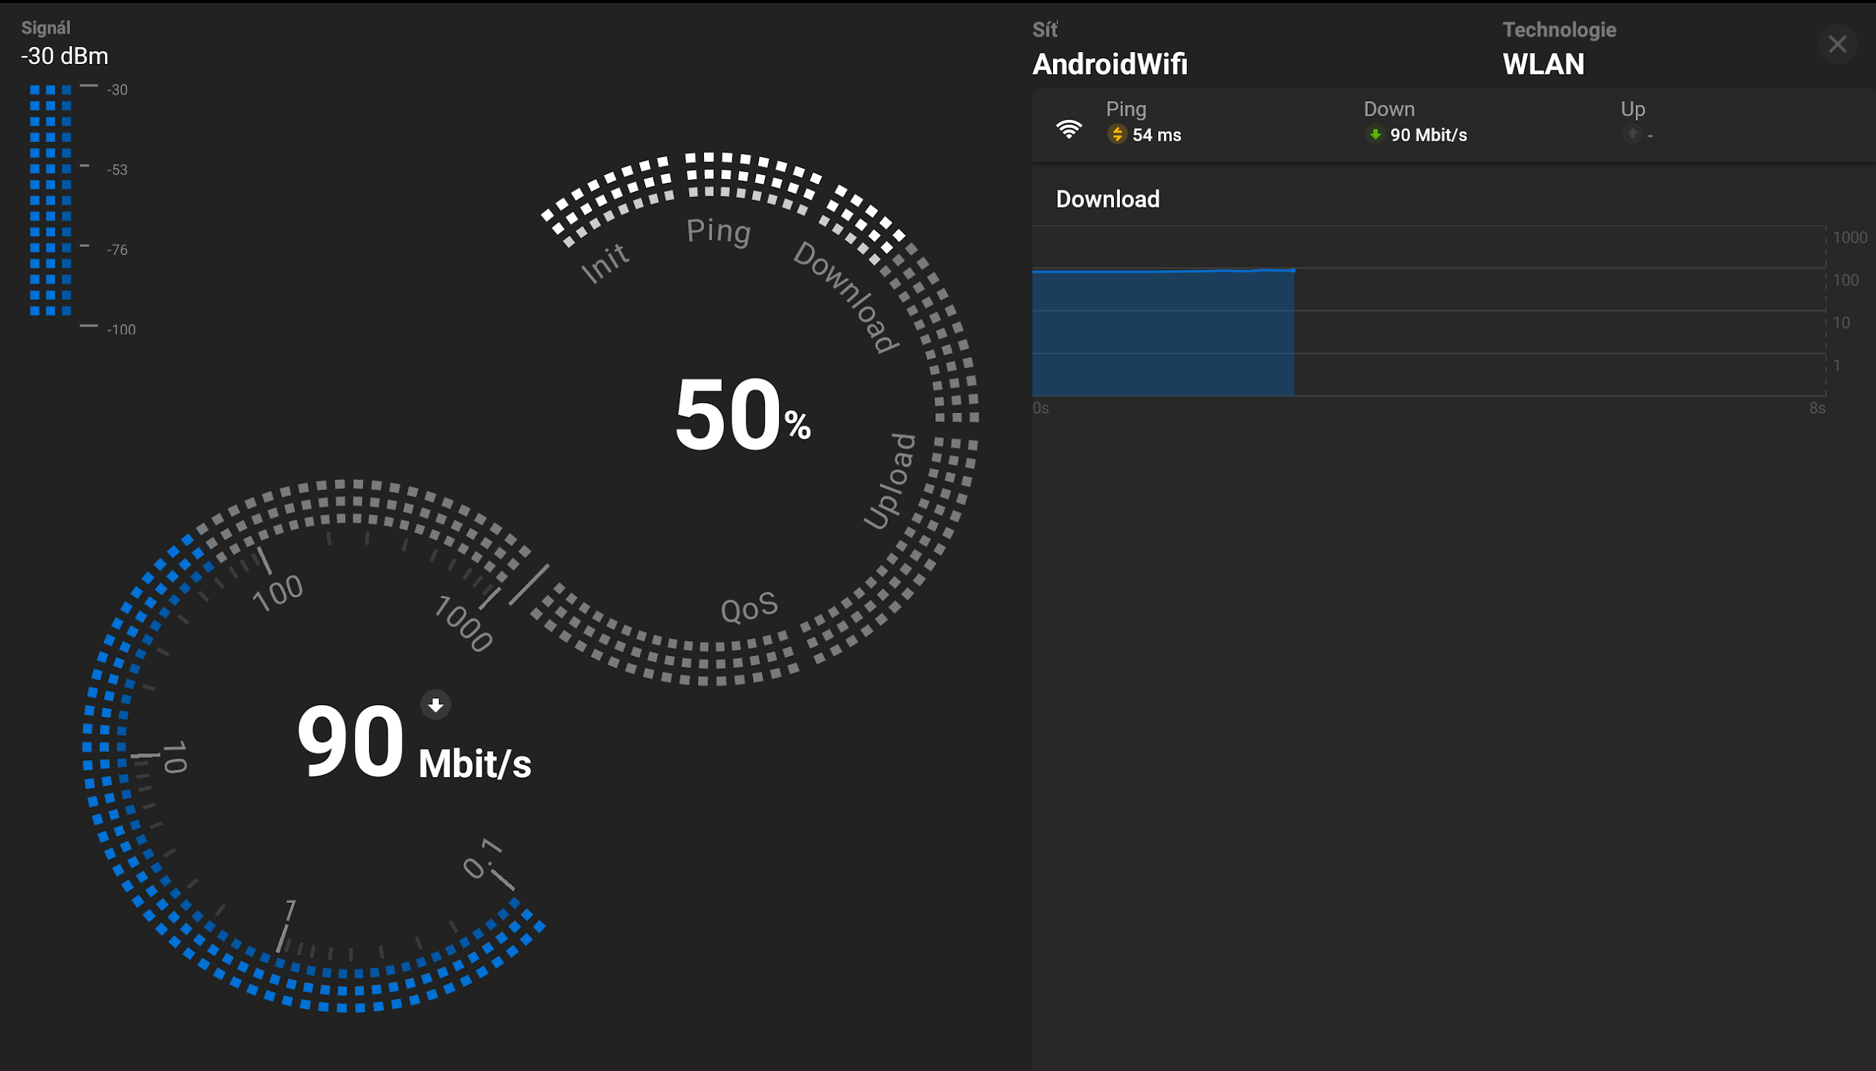Image resolution: width=1876 pixels, height=1071 pixels.
Task: Click the WLAN technology label
Action: click(1543, 64)
